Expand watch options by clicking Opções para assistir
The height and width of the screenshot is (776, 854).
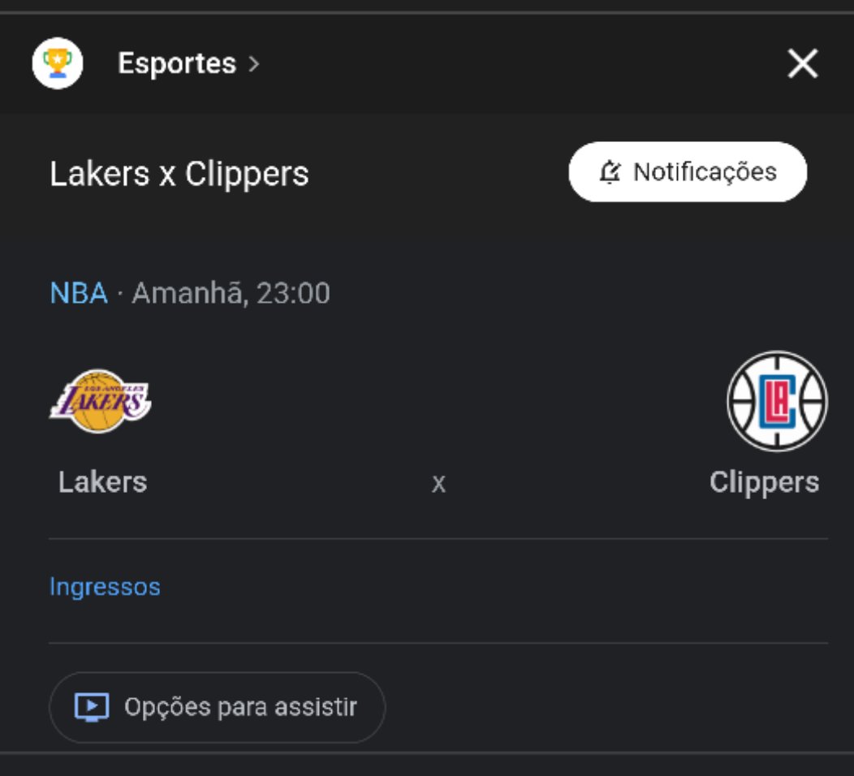217,706
